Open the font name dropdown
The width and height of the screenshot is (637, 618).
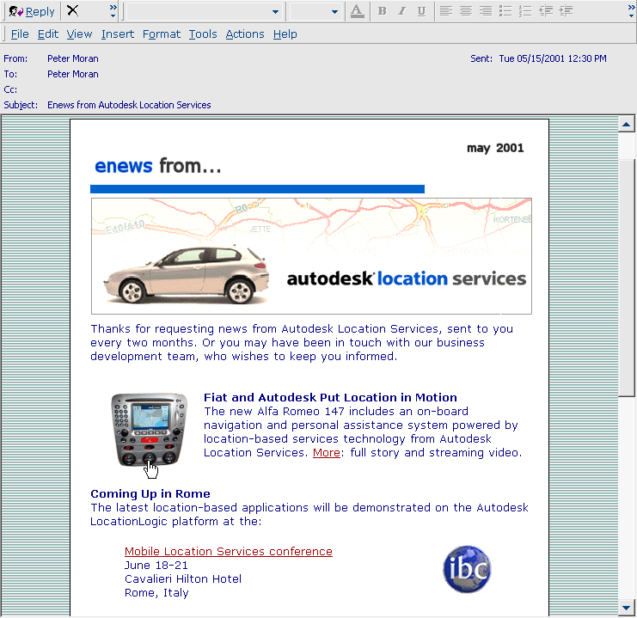275,11
